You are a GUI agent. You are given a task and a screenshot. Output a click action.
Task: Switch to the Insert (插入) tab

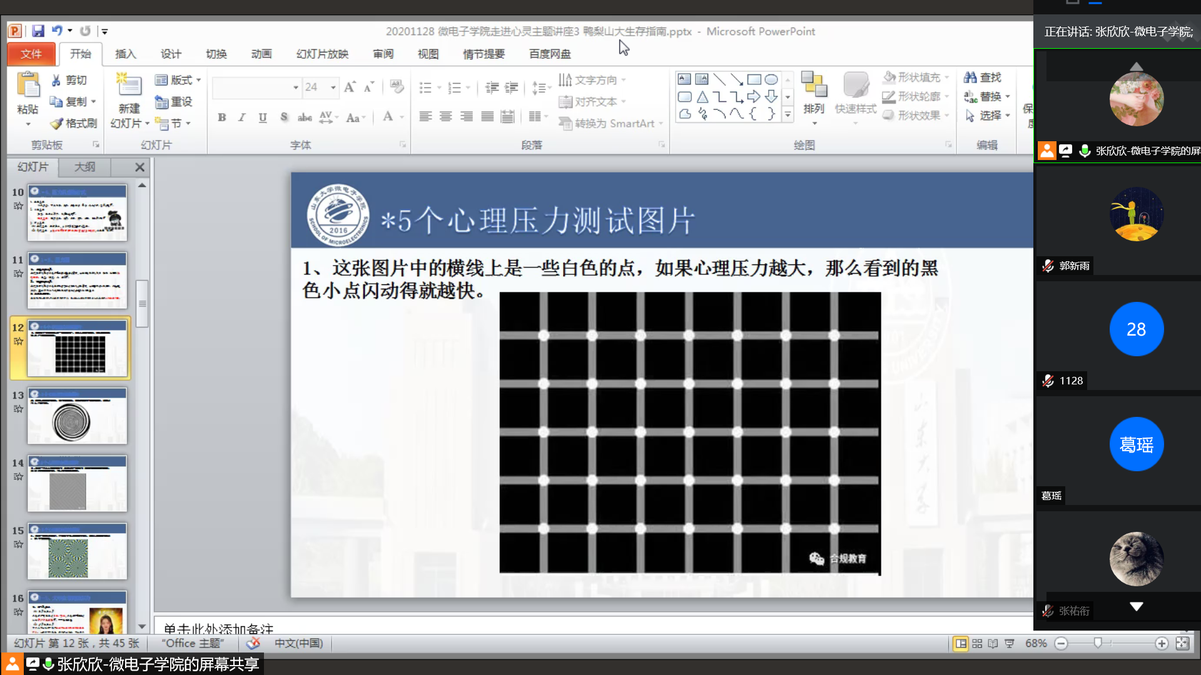click(126, 54)
